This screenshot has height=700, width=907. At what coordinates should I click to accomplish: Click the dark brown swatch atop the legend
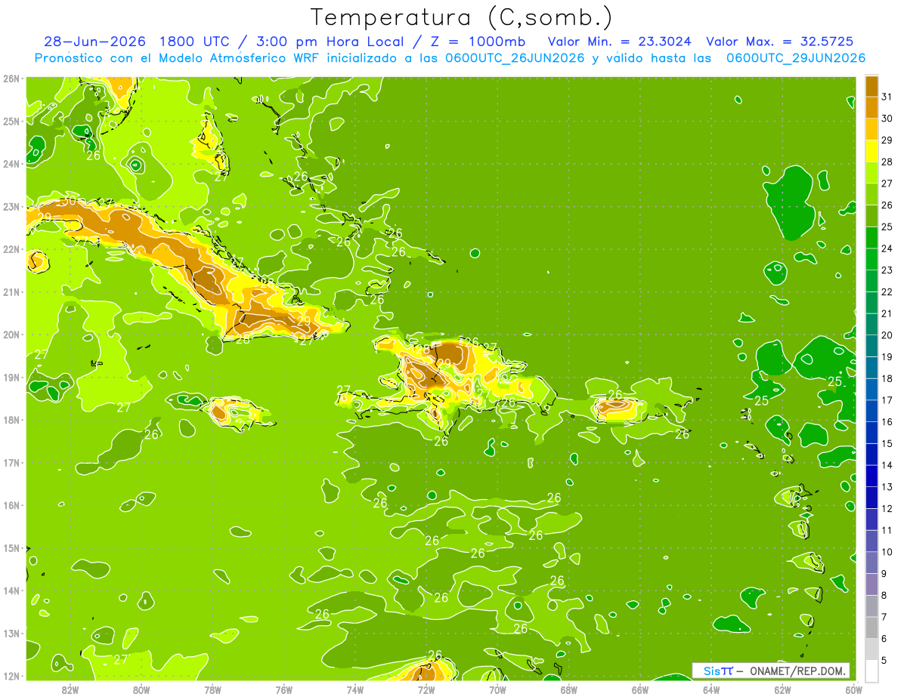point(872,86)
